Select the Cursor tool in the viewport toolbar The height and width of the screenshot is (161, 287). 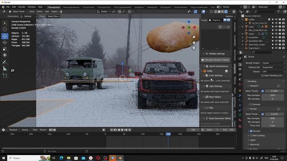click(5, 29)
